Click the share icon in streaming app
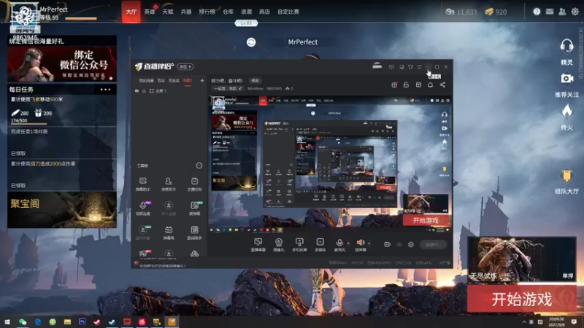The width and height of the screenshot is (584, 328). [442, 85]
